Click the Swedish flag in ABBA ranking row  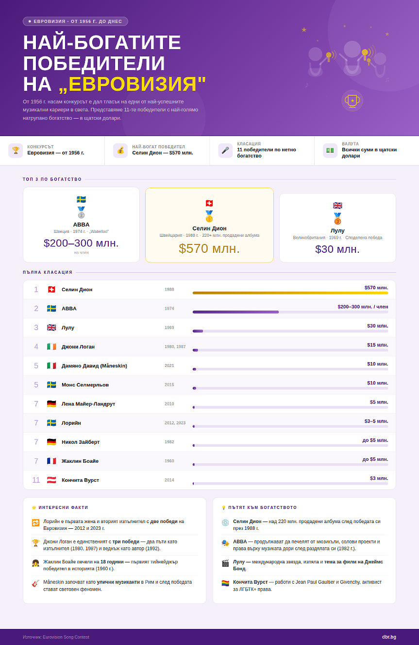(x=51, y=309)
